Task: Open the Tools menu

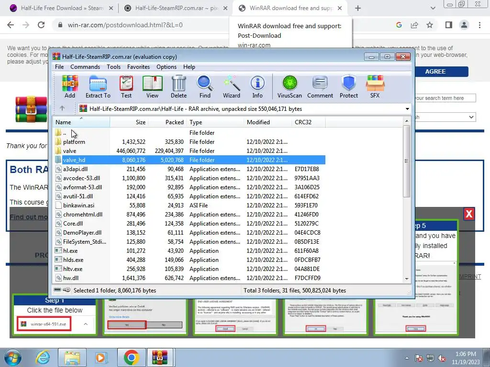Action: point(113,67)
